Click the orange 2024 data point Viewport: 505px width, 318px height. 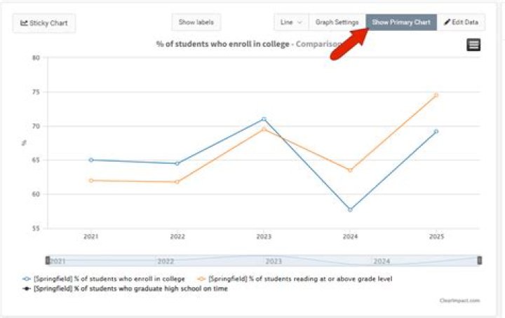[351, 170]
